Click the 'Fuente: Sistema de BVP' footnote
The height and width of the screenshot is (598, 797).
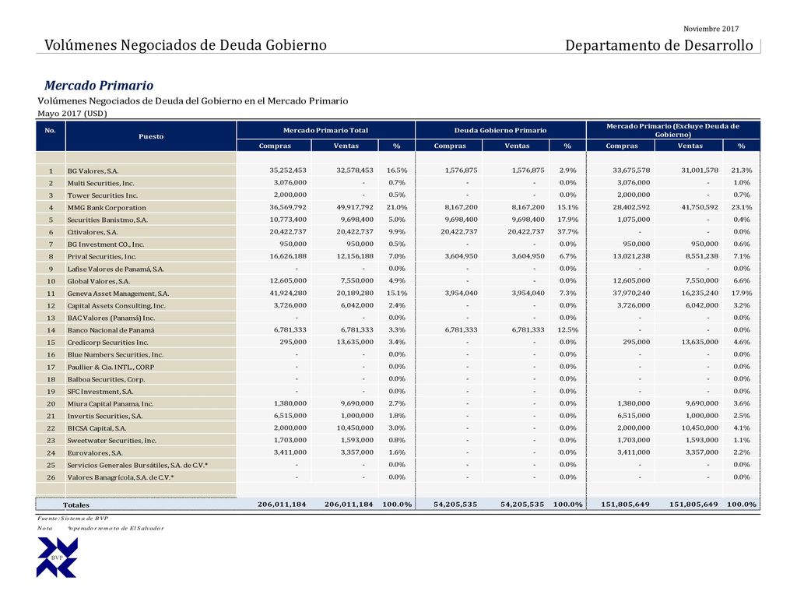pos(72,518)
